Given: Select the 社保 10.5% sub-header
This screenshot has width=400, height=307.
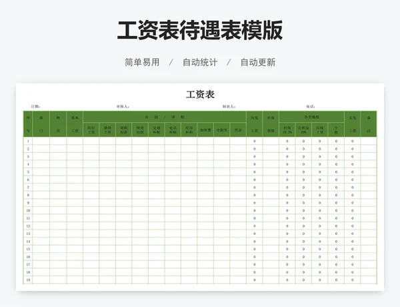Looking at the screenshot, I should (287, 129).
